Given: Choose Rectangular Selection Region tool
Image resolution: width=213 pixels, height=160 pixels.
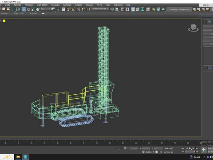Looking at the screenshot, I should click(13, 9).
